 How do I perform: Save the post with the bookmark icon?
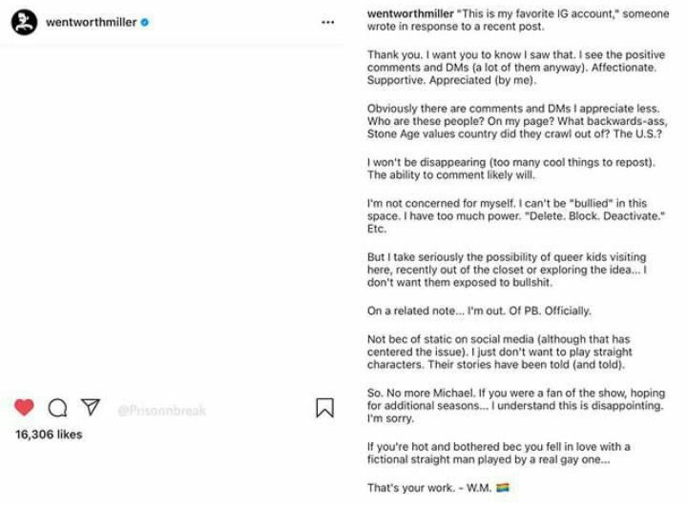coord(324,408)
